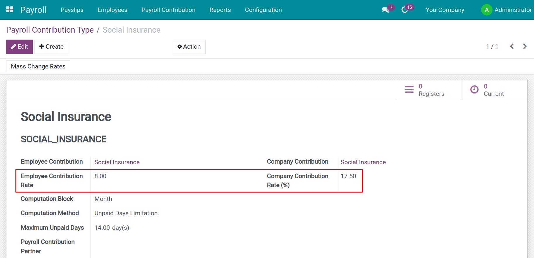Open the Reports menu
The image size is (534, 258).
pyautogui.click(x=220, y=10)
